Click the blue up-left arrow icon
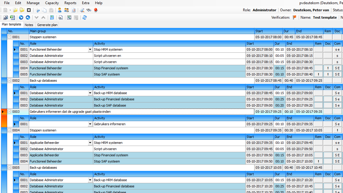 (x=28, y=17)
